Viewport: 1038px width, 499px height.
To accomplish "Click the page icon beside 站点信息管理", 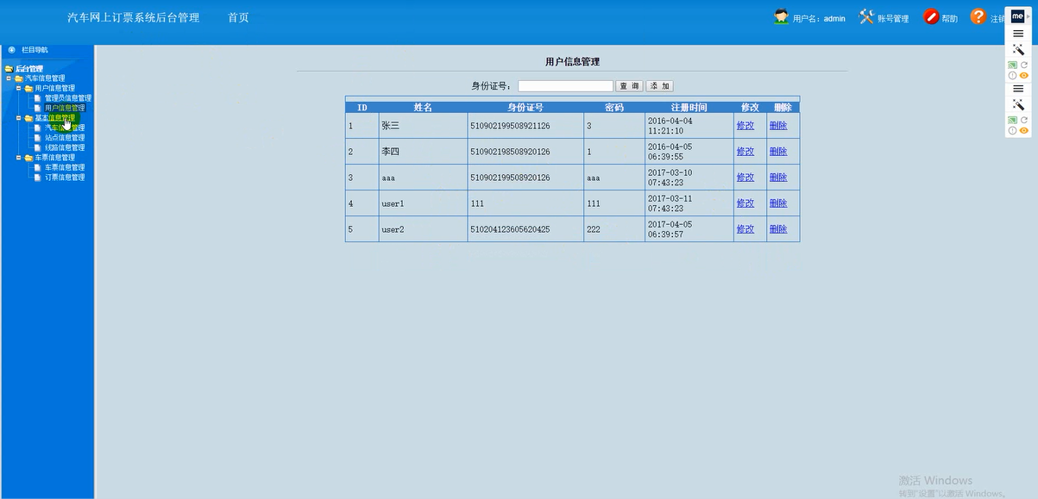I will coord(38,138).
